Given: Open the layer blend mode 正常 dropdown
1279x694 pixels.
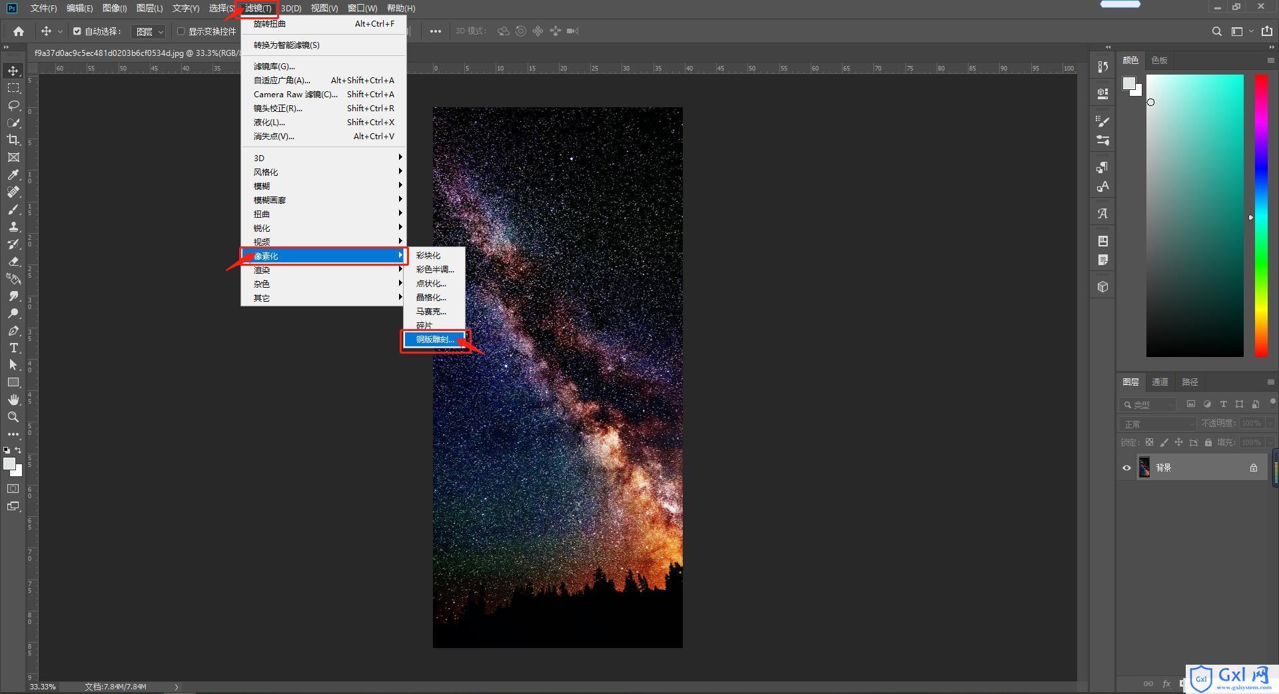Looking at the screenshot, I should (1158, 424).
